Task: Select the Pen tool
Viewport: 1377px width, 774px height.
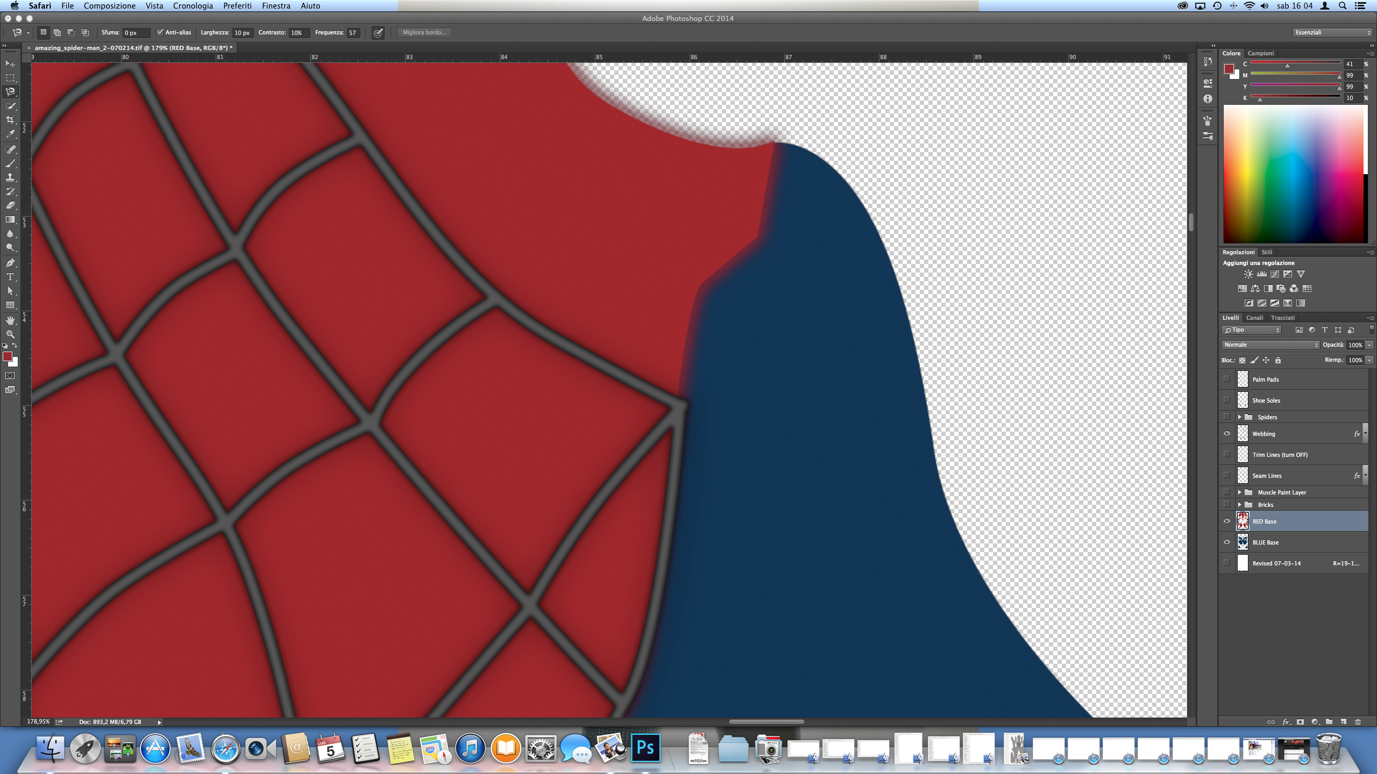Action: pyautogui.click(x=10, y=263)
